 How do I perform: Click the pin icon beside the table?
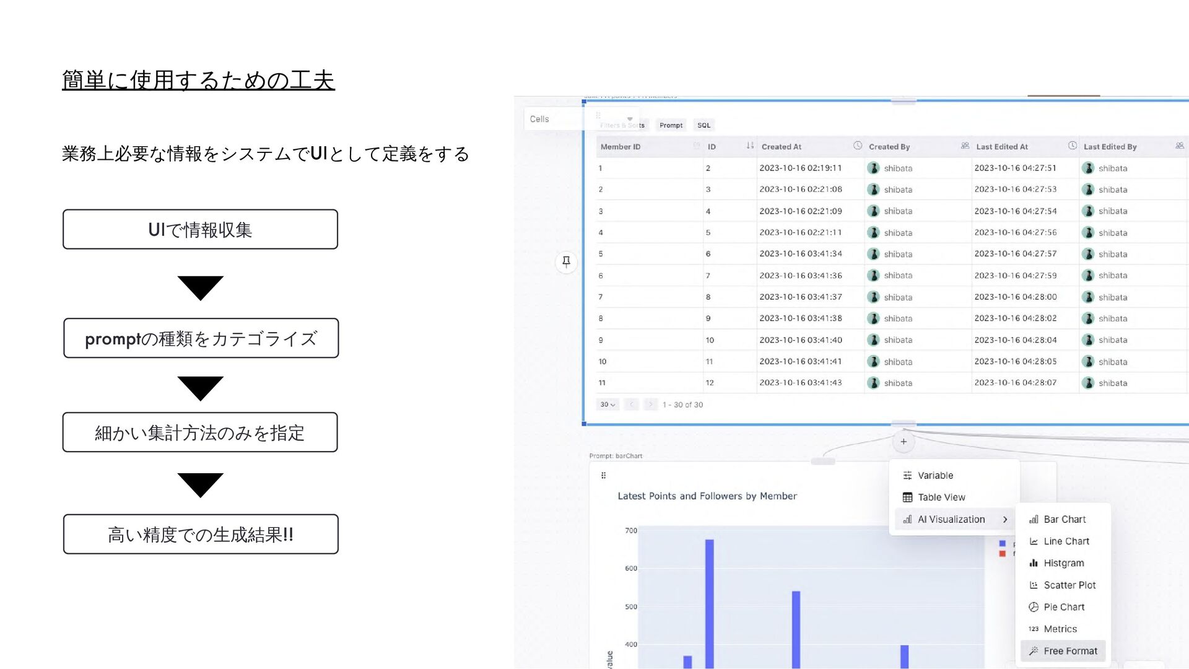566,262
